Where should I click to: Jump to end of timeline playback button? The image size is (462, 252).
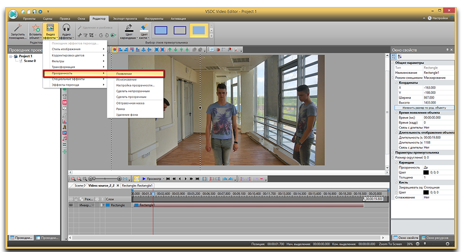click(198, 179)
